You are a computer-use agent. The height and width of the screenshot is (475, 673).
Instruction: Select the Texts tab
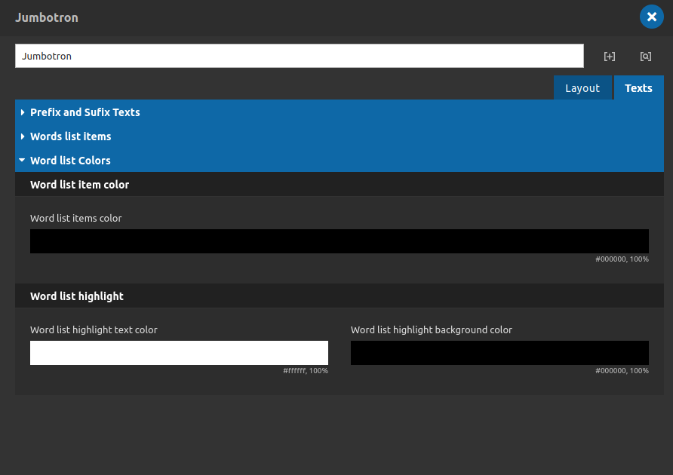[x=638, y=88]
